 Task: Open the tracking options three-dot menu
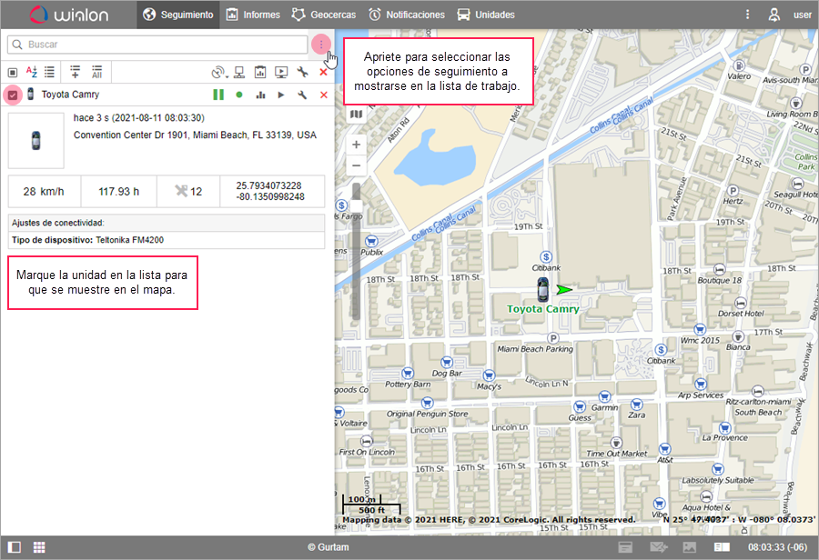320,45
